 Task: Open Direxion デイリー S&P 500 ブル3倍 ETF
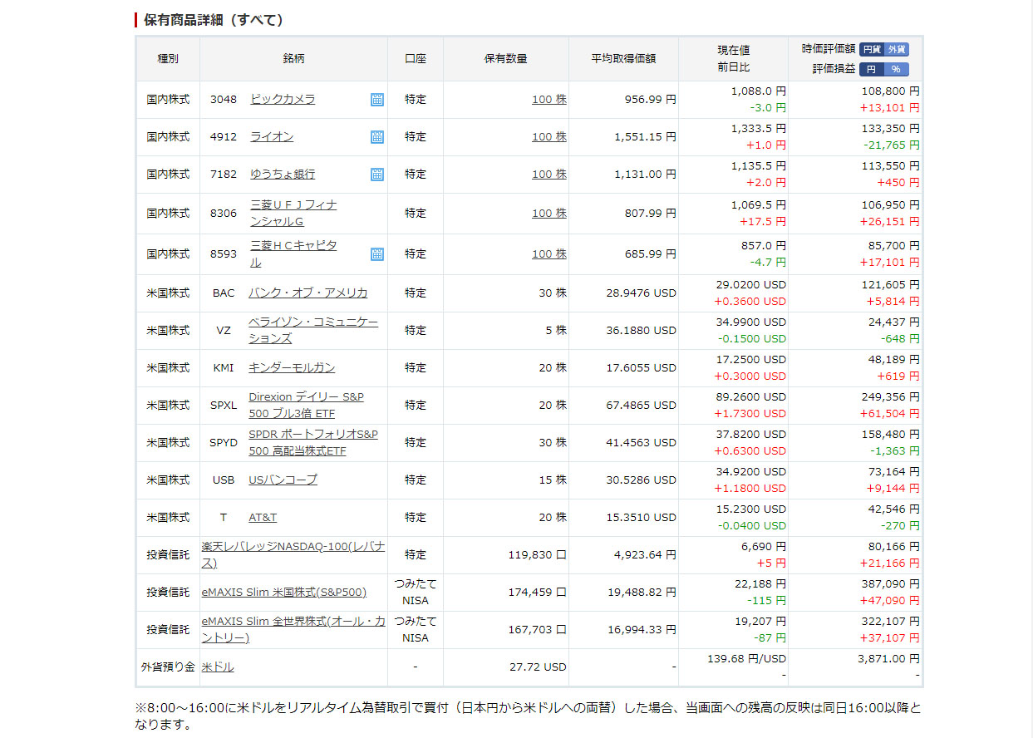pos(306,405)
